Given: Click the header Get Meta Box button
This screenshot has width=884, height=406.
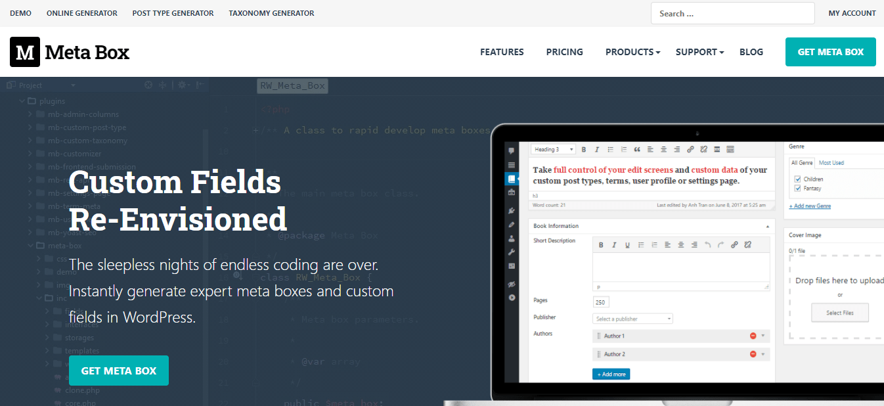Looking at the screenshot, I should 831,52.
